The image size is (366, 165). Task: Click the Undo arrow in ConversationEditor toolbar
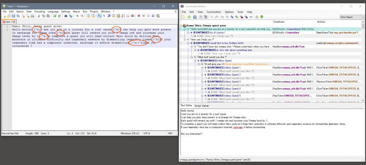tap(212, 17)
